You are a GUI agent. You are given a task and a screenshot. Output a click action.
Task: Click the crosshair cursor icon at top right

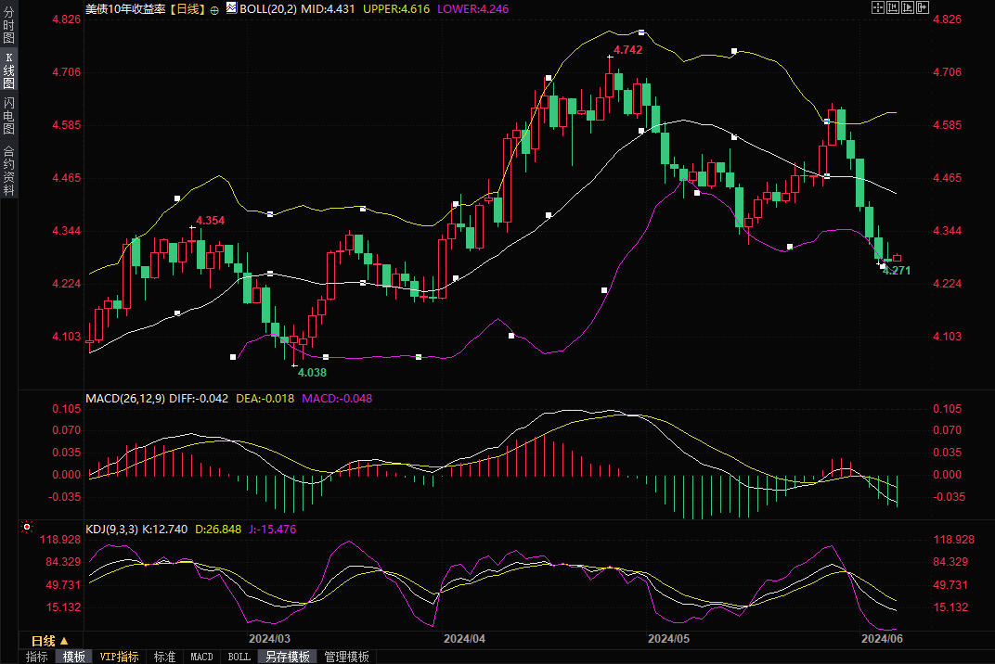[878, 7]
